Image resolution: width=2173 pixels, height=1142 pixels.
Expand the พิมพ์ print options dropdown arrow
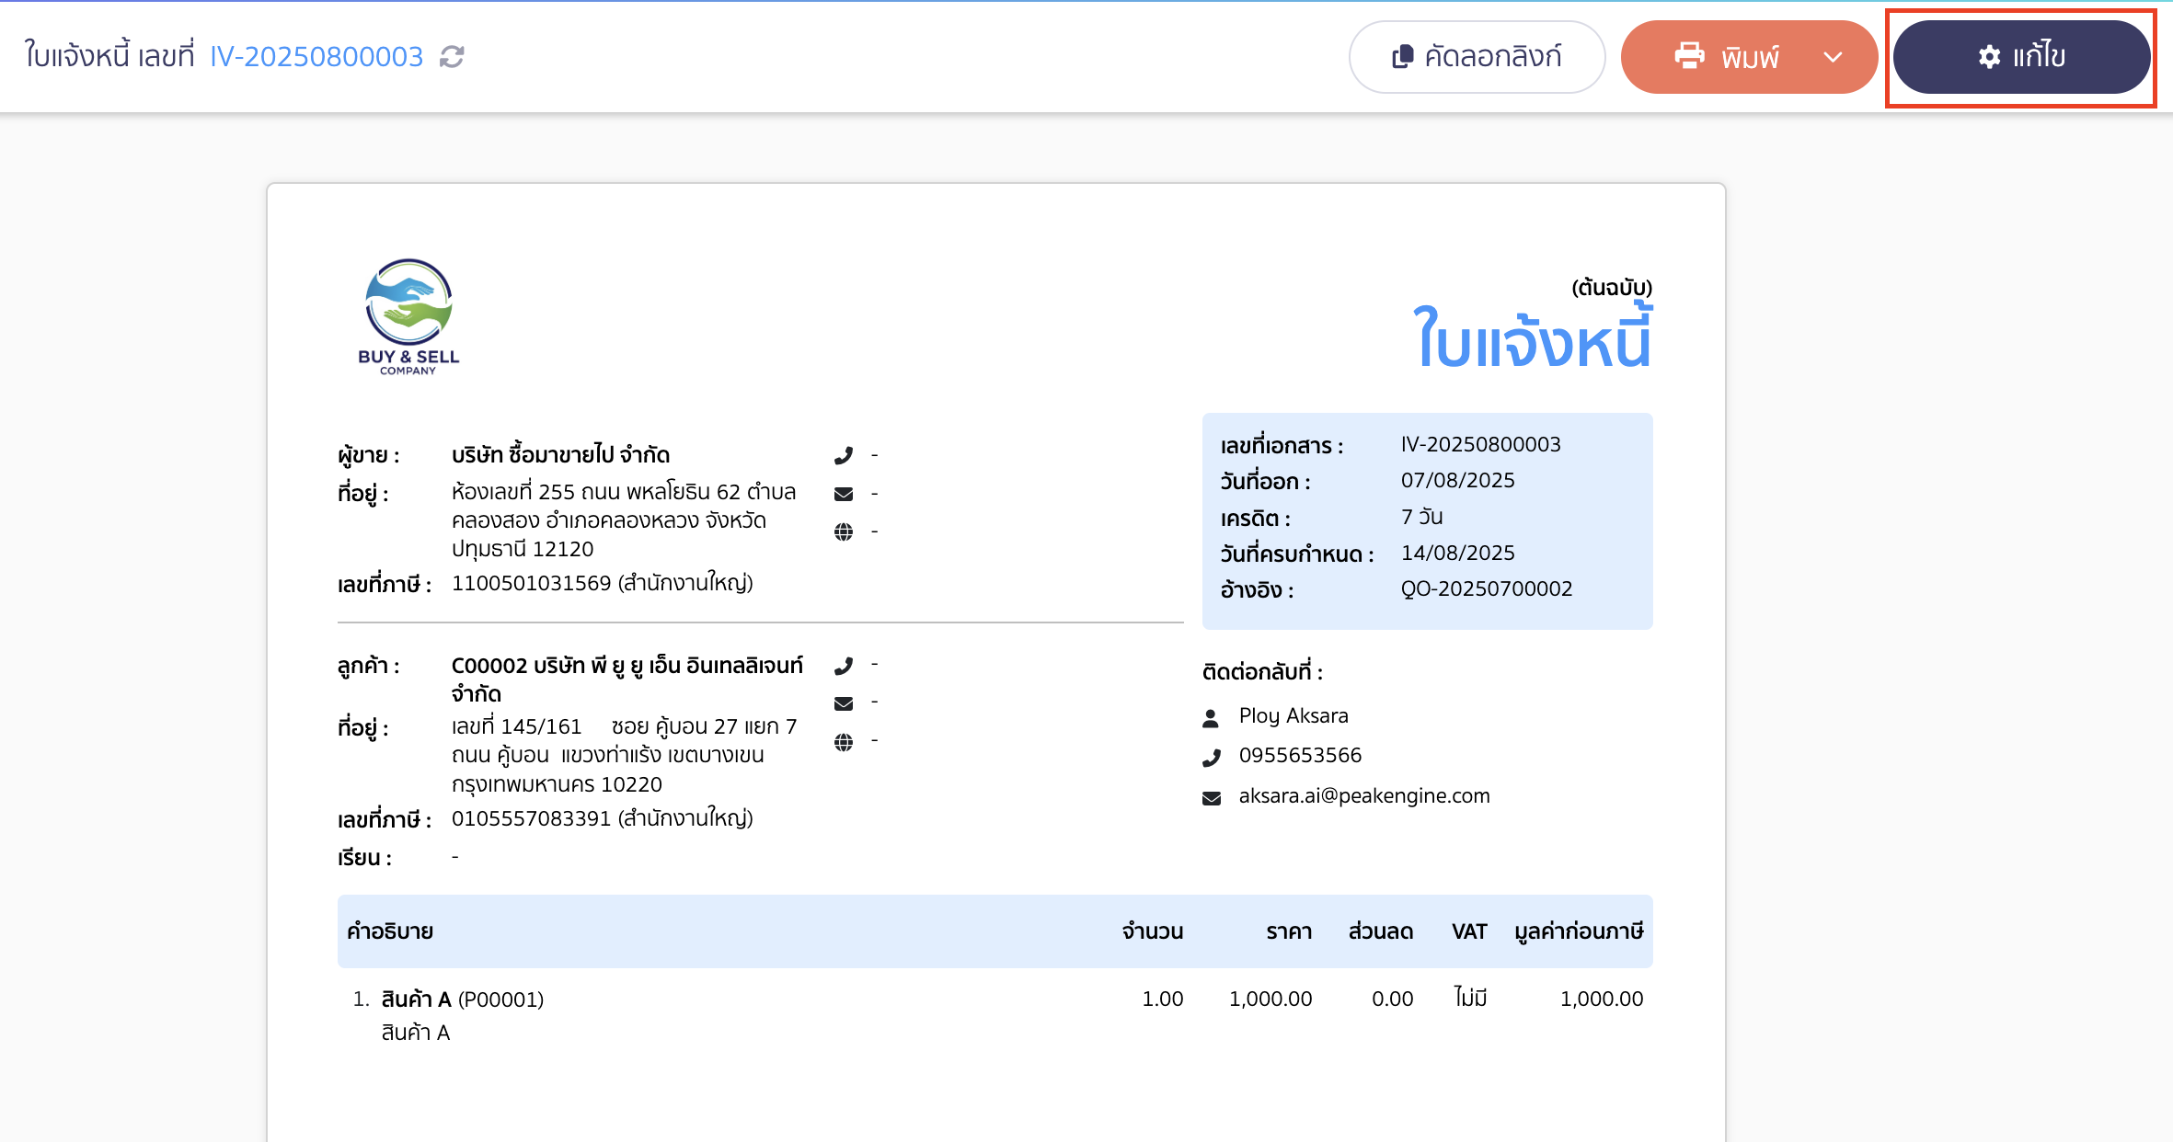(x=1833, y=57)
